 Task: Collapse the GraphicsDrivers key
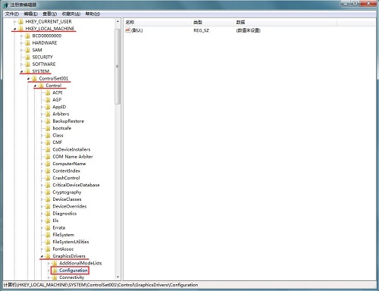[42, 256]
